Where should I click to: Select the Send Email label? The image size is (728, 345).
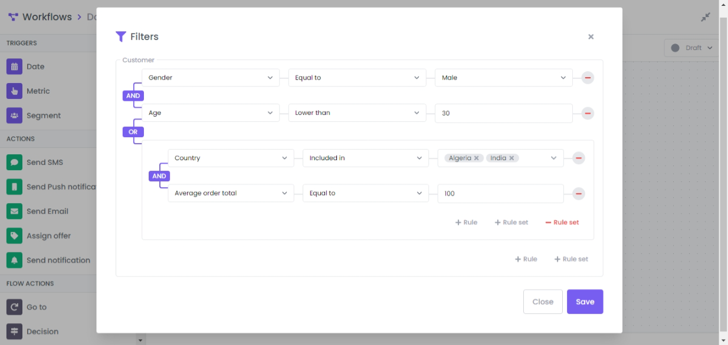click(47, 211)
